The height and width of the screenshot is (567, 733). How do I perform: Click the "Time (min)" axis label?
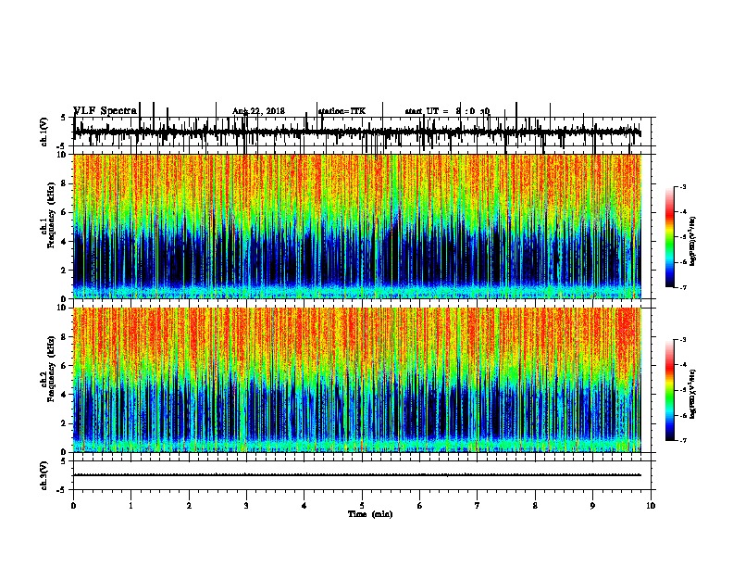(370, 514)
